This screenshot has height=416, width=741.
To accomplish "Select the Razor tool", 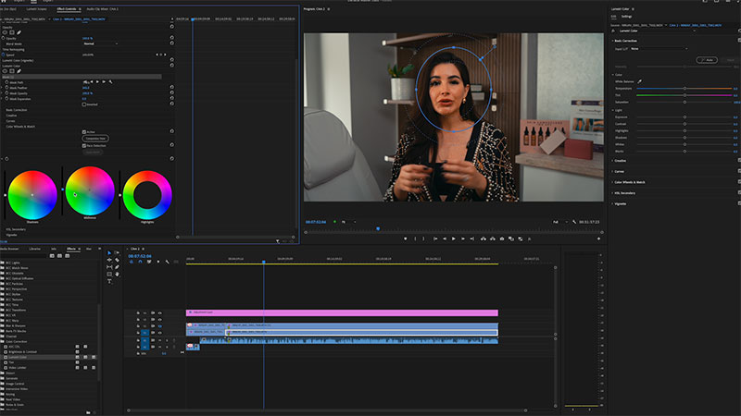I will [x=117, y=260].
